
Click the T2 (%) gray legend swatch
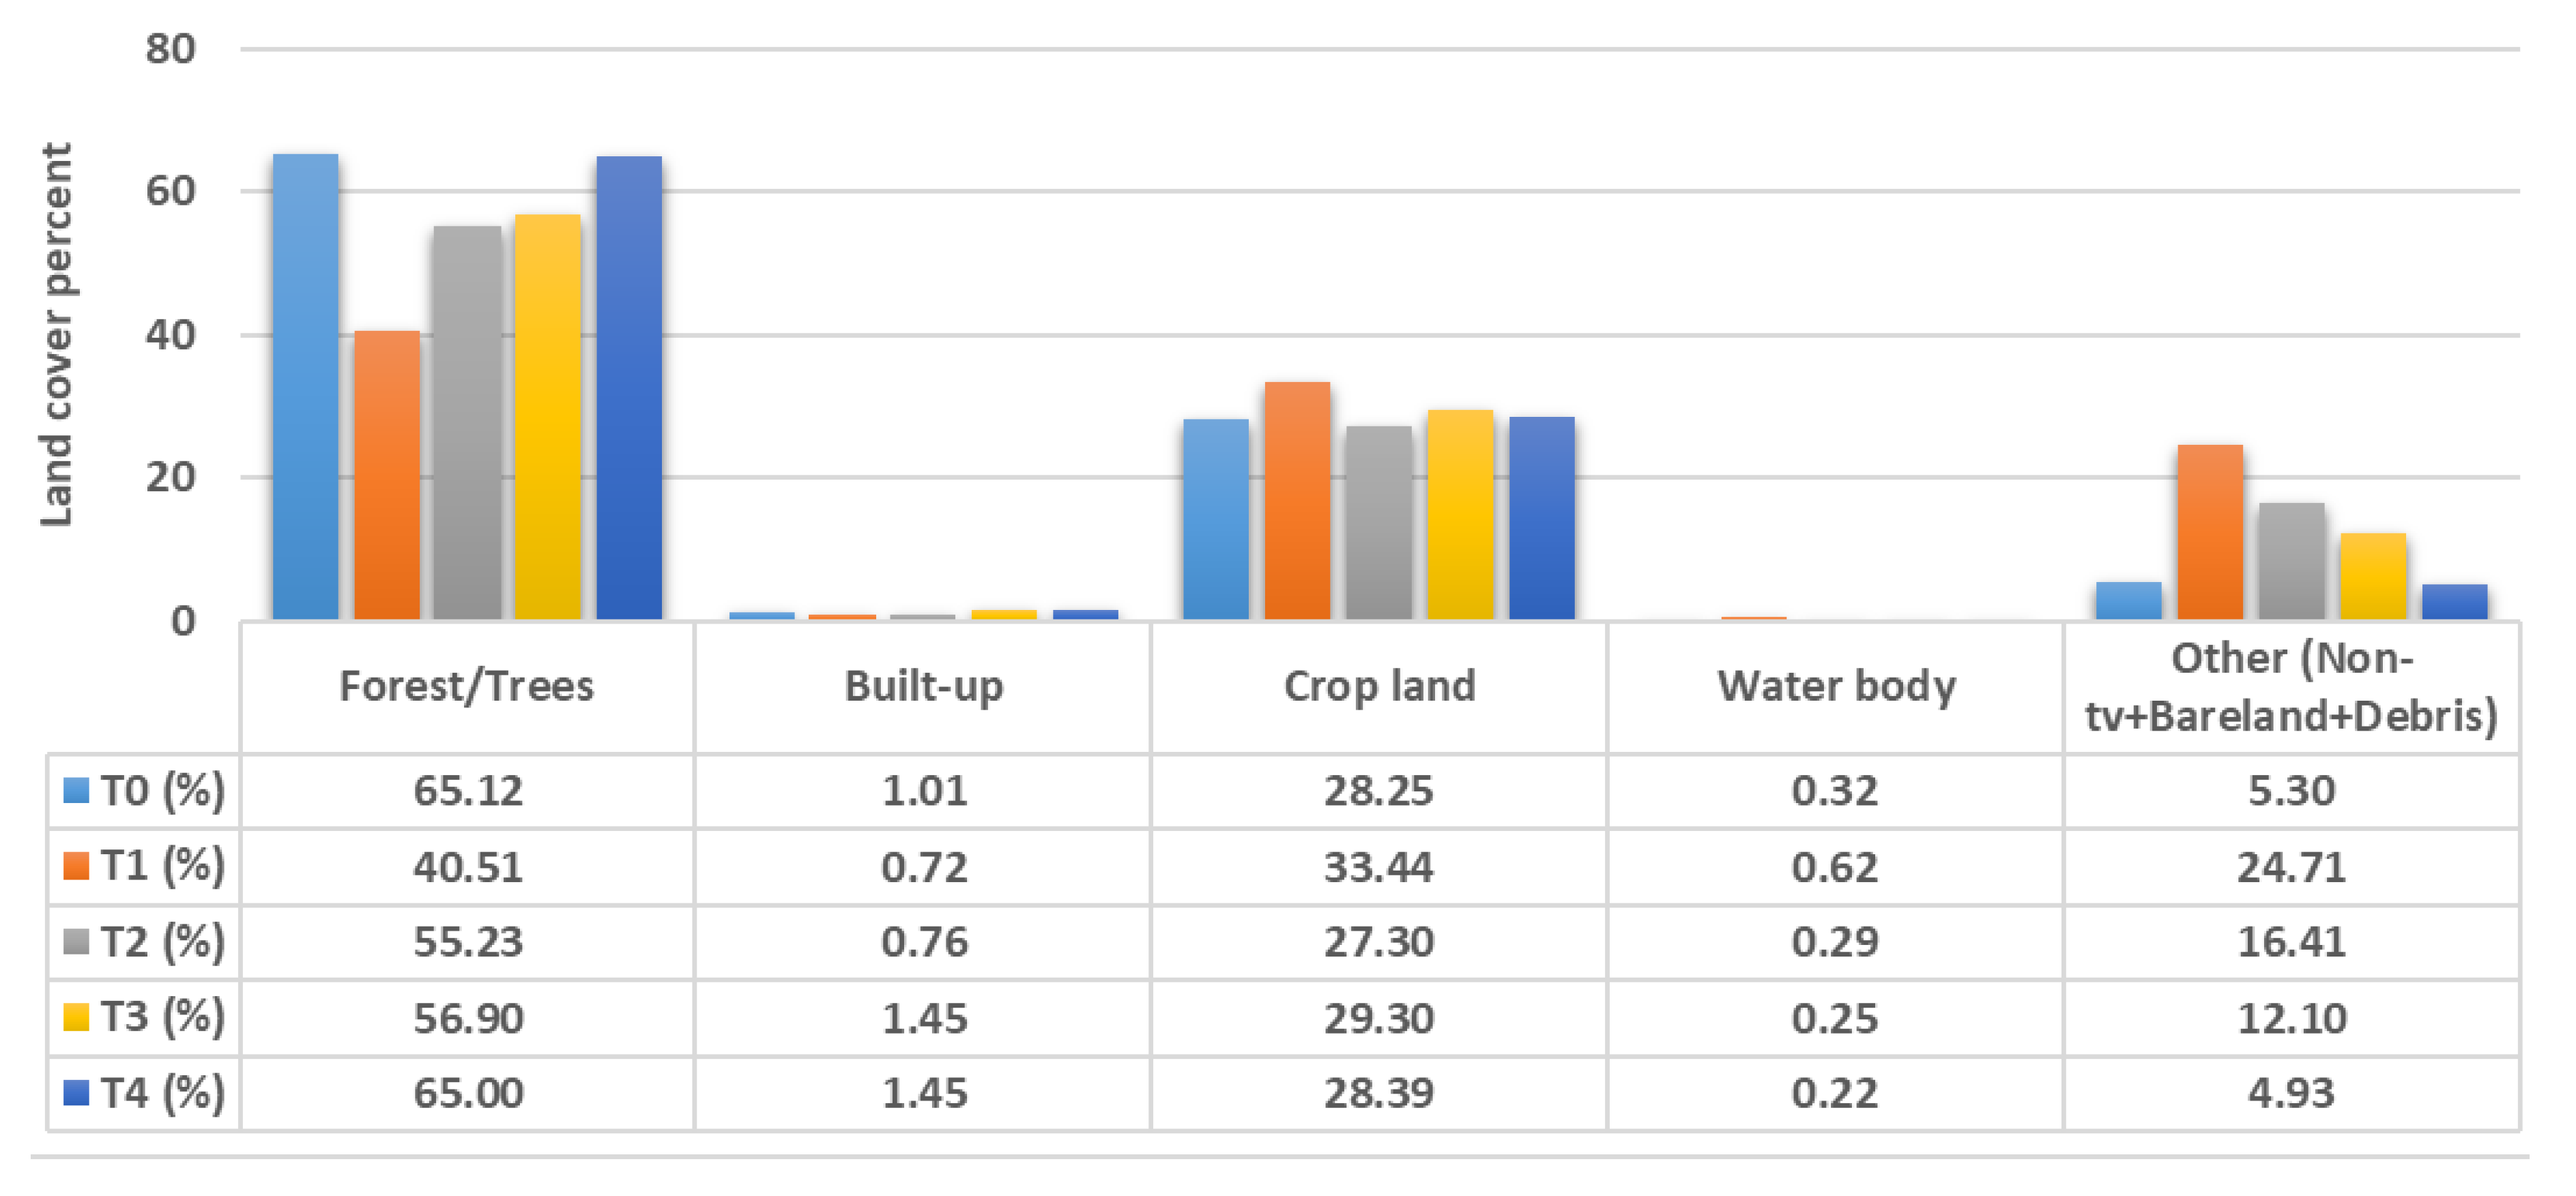pyautogui.click(x=76, y=942)
